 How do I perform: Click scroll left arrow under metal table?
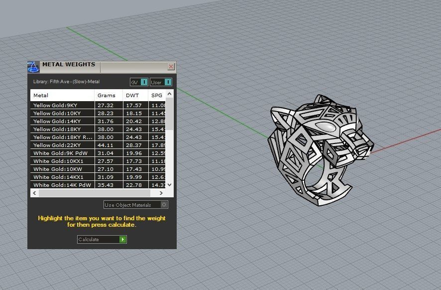pos(34,193)
